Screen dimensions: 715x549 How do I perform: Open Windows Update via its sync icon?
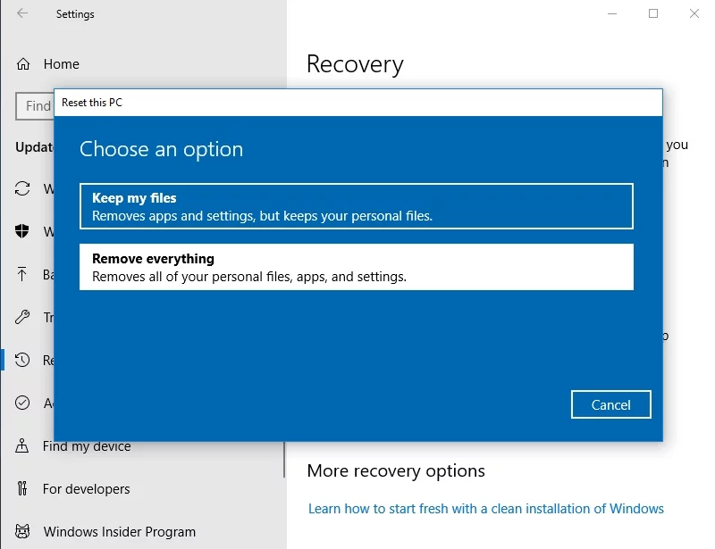click(23, 189)
